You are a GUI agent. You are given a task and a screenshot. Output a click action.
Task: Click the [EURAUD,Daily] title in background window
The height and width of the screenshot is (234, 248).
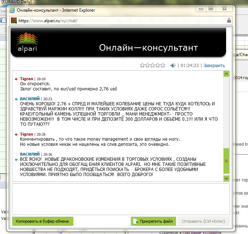[16, 2]
